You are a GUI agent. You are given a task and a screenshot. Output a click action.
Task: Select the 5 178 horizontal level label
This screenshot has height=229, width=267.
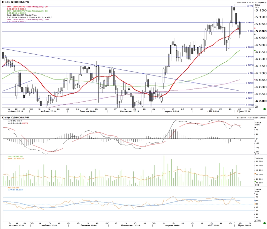250,6
